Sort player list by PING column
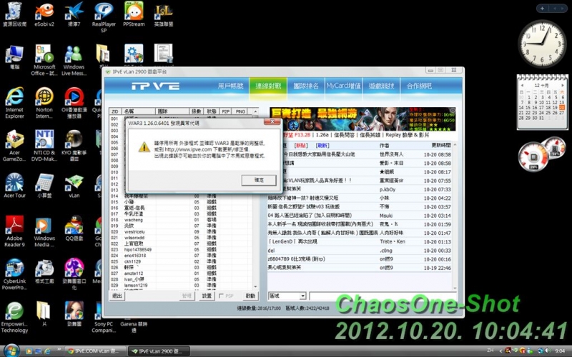The width and height of the screenshot is (572, 357). pos(240,111)
